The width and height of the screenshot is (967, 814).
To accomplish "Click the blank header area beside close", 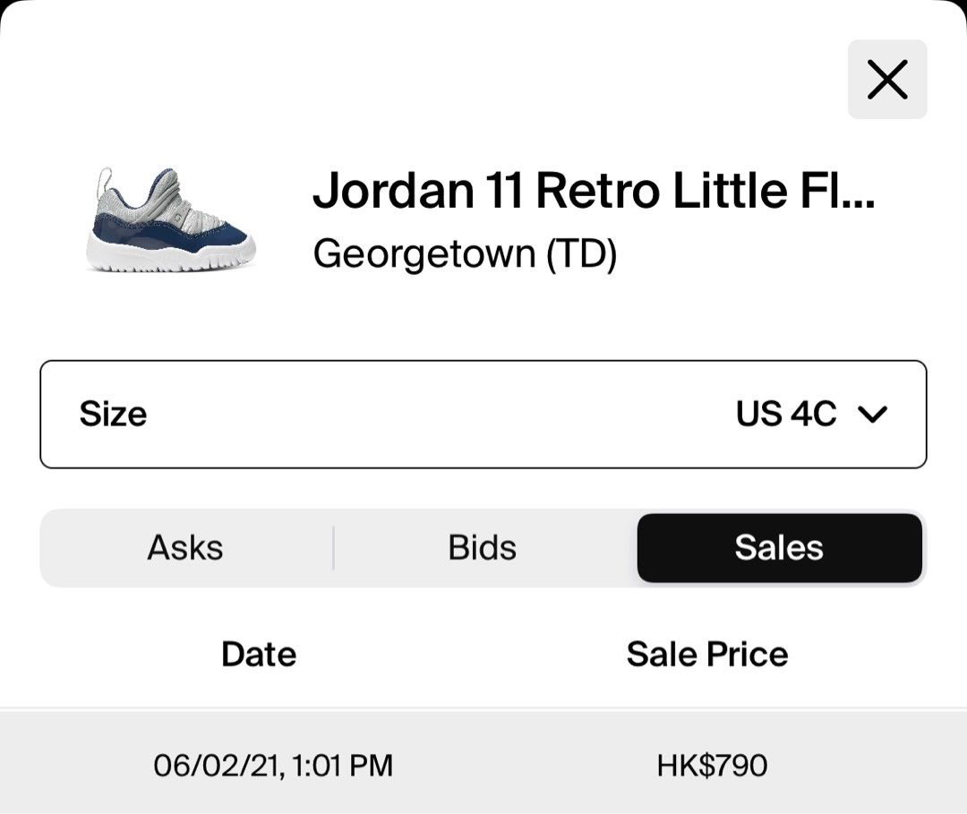I will pos(432,80).
